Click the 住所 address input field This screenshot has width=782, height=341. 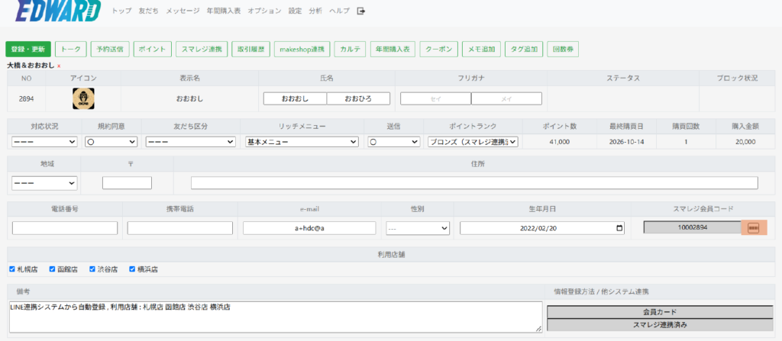point(474,183)
